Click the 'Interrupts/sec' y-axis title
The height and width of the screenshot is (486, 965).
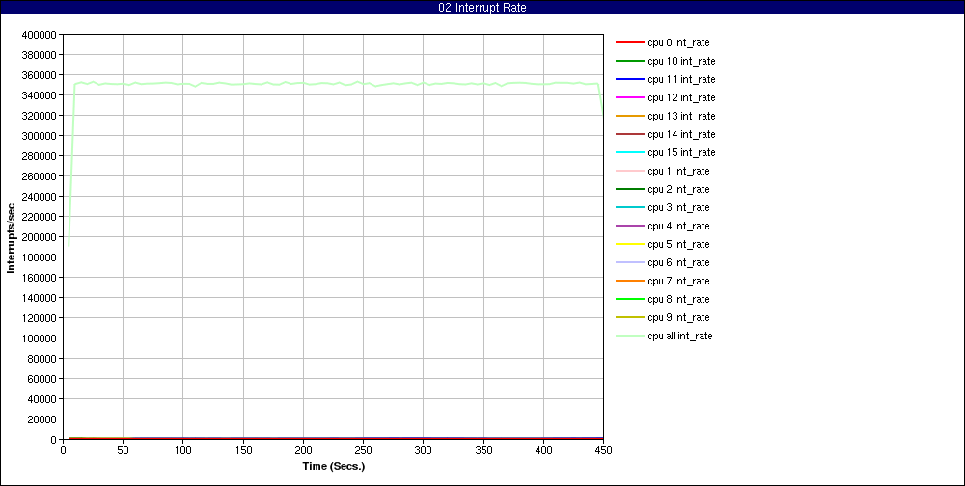11,237
